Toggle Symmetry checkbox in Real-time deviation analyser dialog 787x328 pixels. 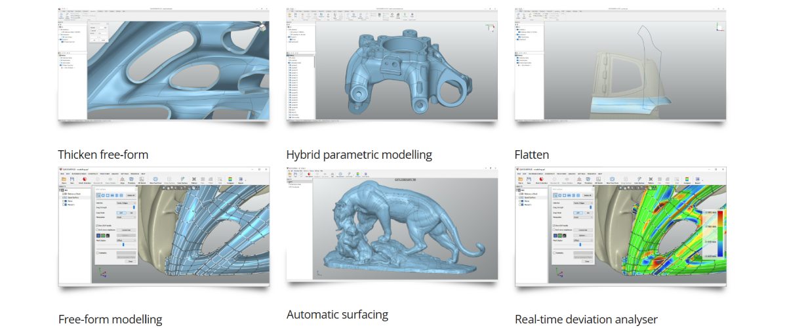click(x=554, y=253)
